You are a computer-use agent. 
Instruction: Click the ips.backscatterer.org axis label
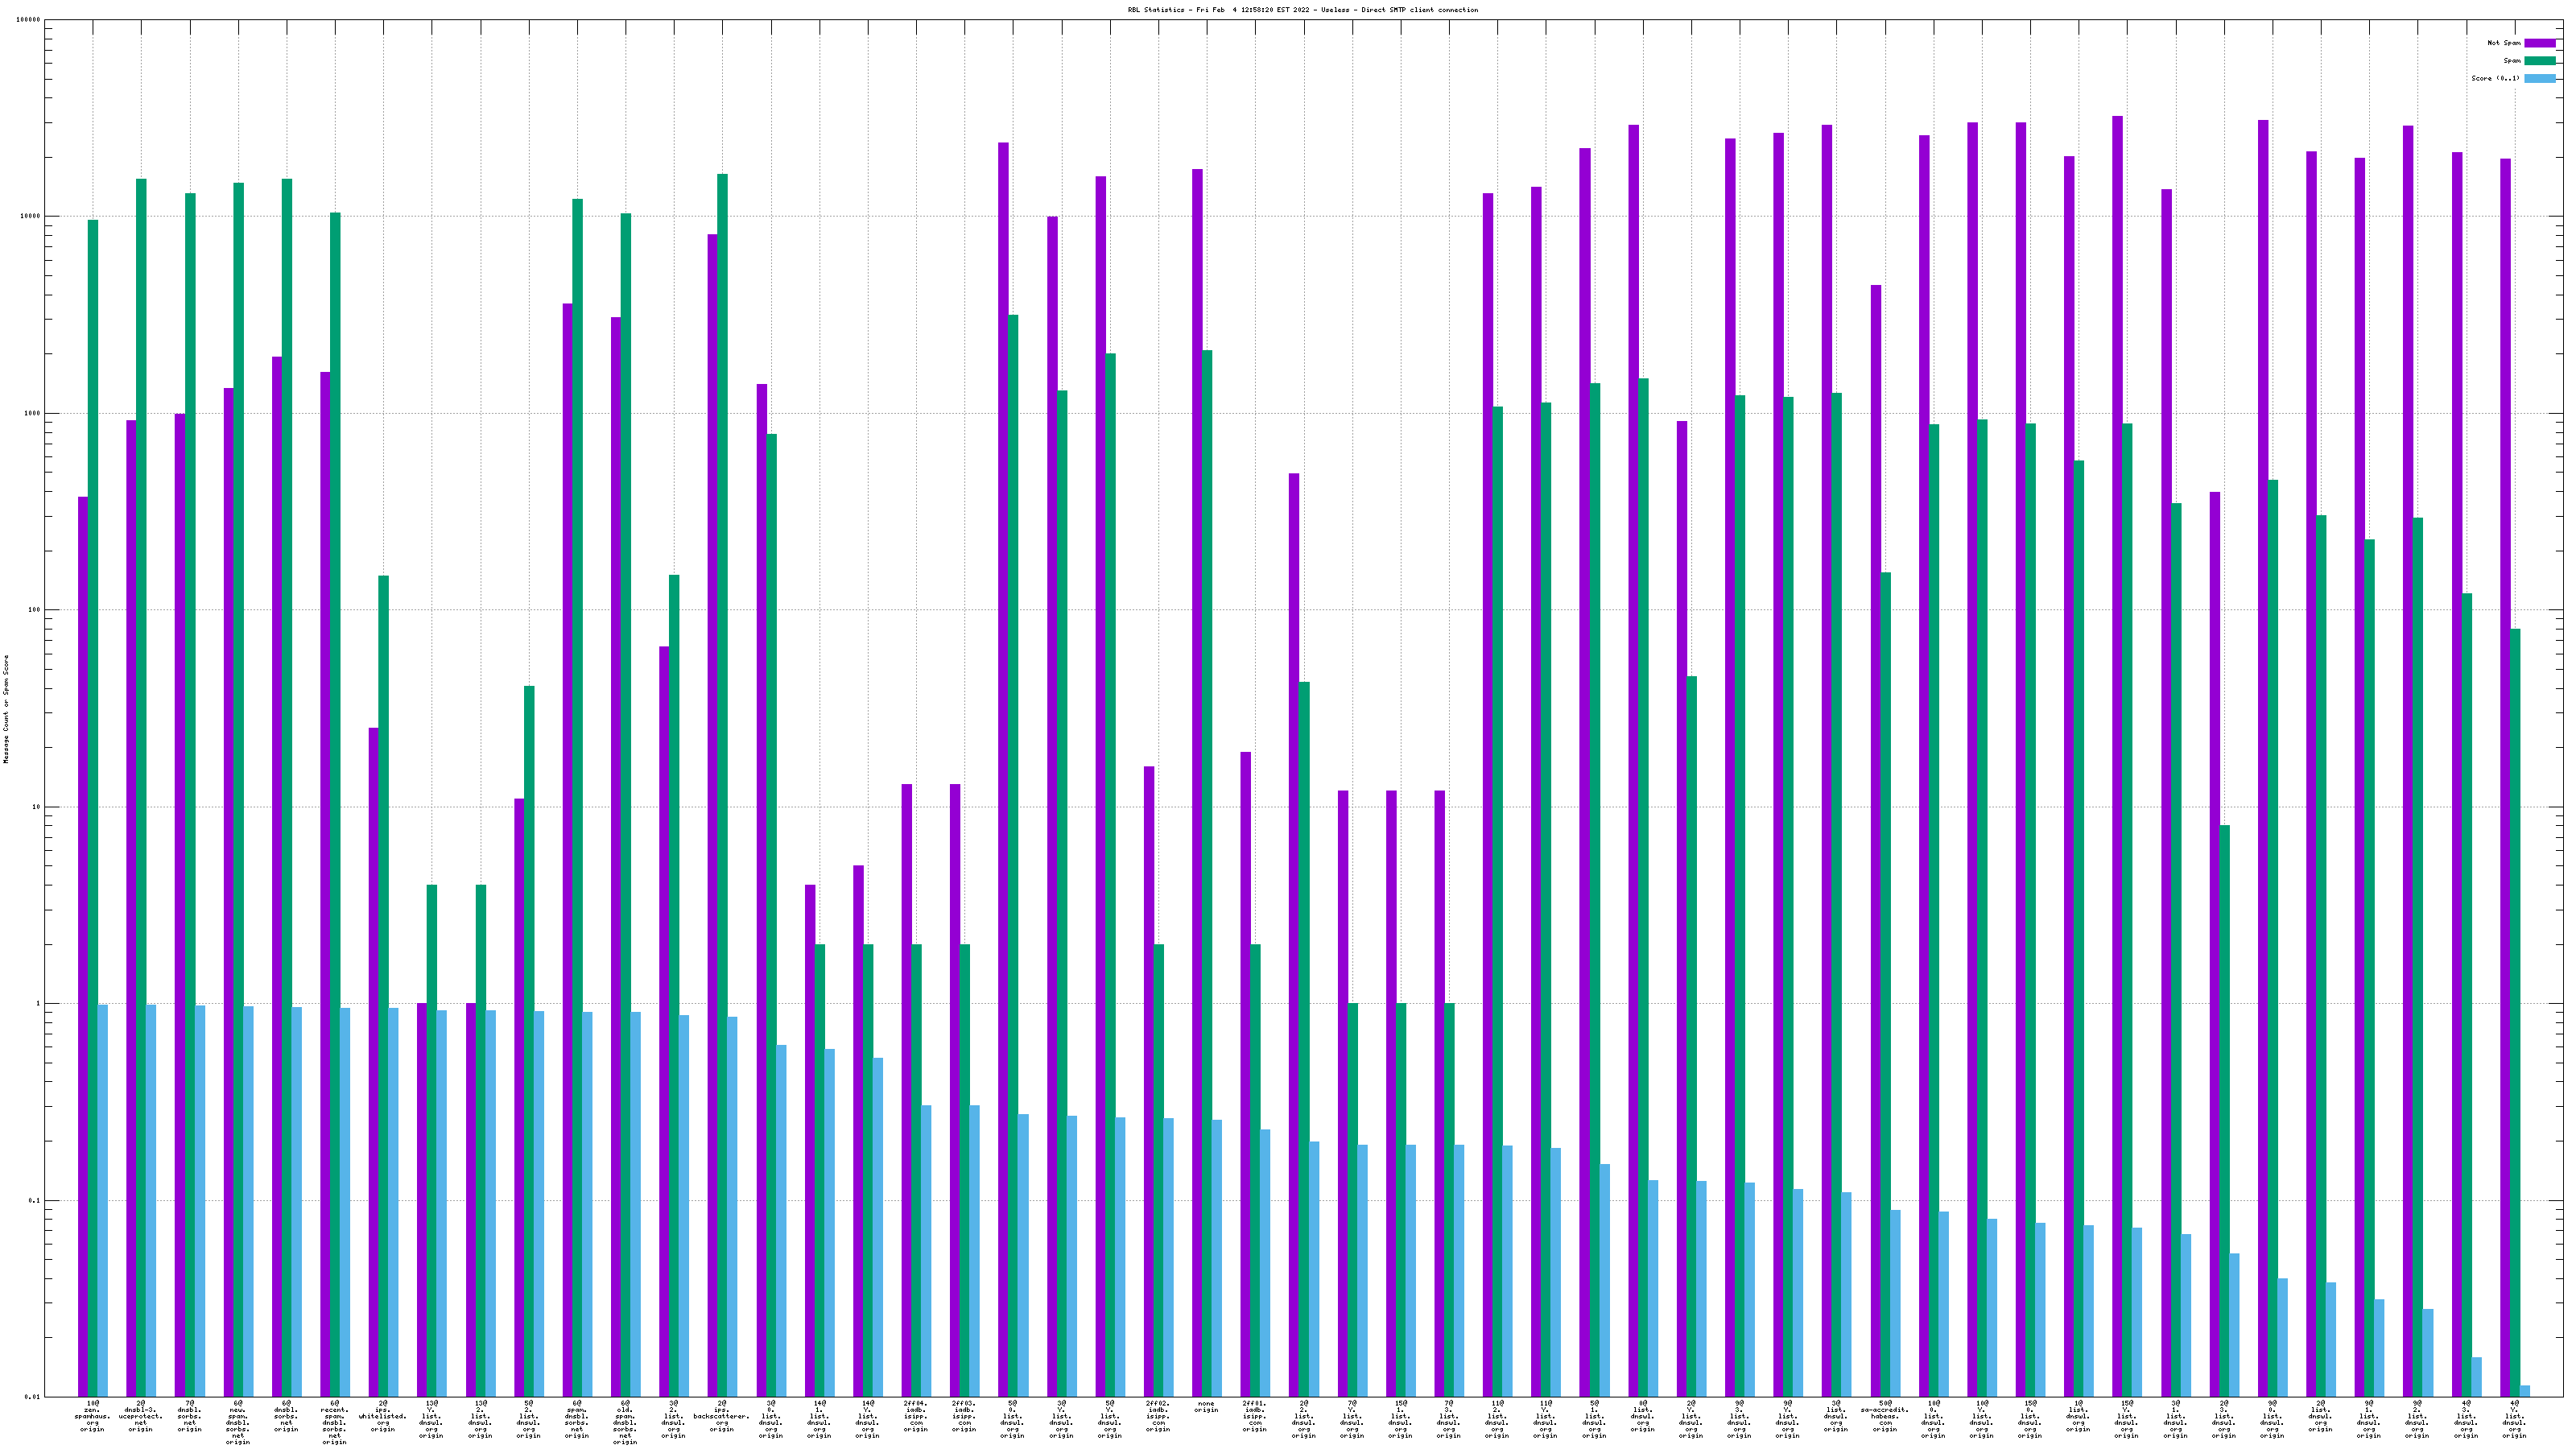pos(721,1417)
